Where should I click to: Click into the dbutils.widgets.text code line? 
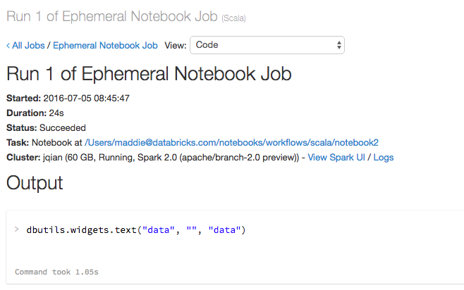click(135, 230)
